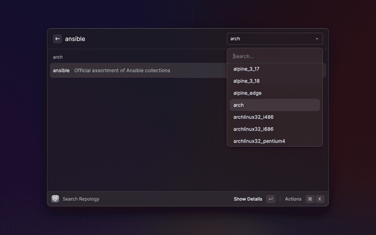Click the back arrow icon

[58, 39]
